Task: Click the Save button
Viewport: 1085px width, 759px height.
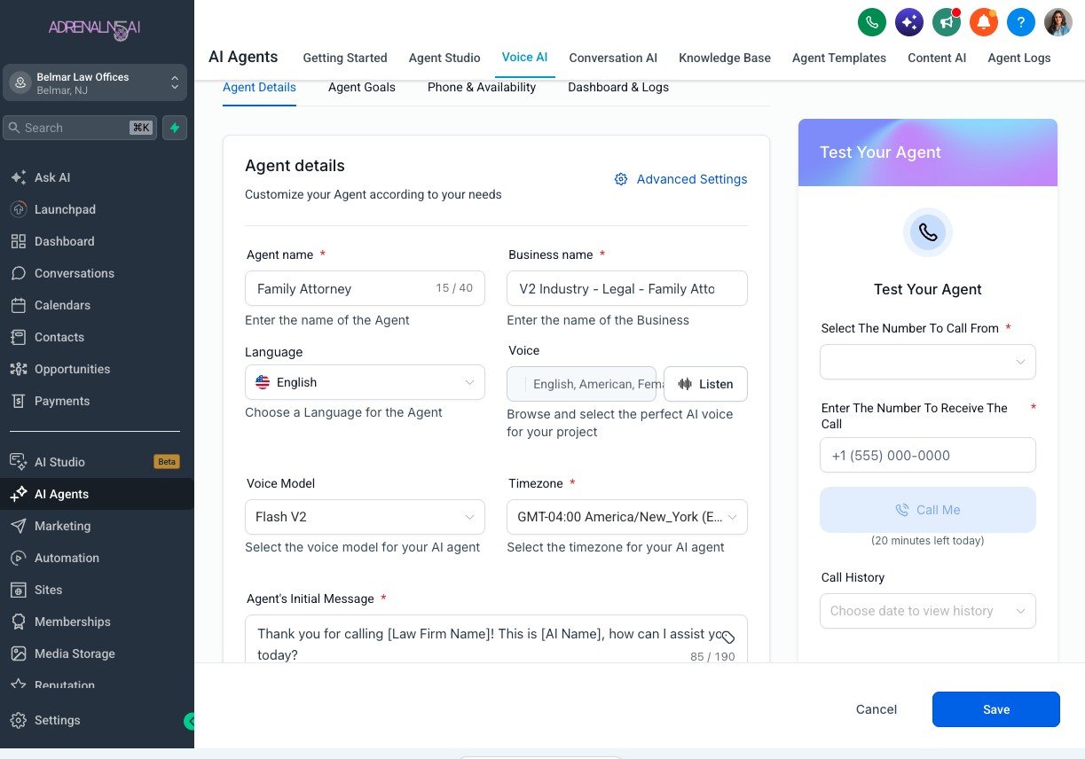Action: click(x=996, y=709)
